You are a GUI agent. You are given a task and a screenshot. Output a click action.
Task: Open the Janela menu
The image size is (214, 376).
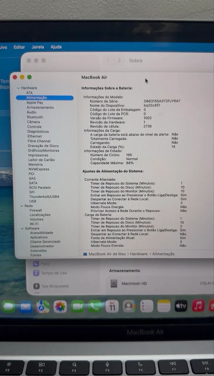pos(38,47)
